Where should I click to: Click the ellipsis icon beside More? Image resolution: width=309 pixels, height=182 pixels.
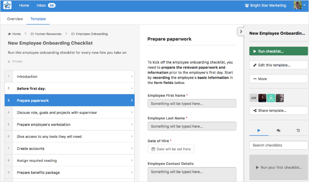255,79
